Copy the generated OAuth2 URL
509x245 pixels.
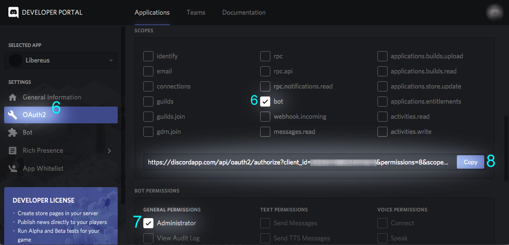point(470,162)
